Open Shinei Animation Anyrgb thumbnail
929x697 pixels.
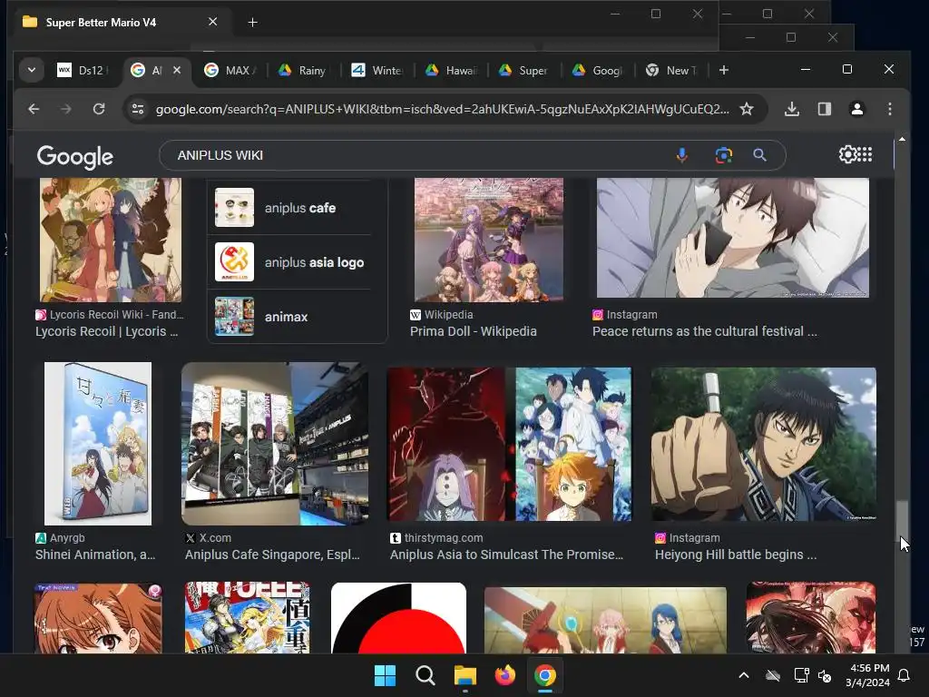[98, 443]
